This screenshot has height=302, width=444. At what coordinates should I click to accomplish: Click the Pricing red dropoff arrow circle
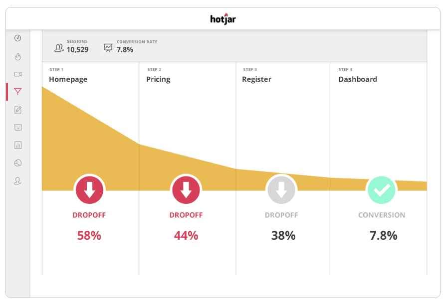pyautogui.click(x=186, y=190)
